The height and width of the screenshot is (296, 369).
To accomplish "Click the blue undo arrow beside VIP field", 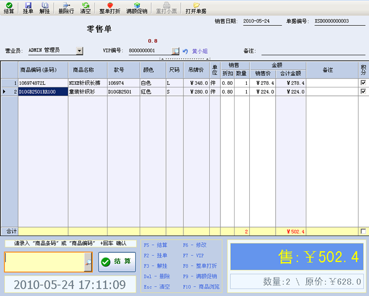I will click(186, 51).
